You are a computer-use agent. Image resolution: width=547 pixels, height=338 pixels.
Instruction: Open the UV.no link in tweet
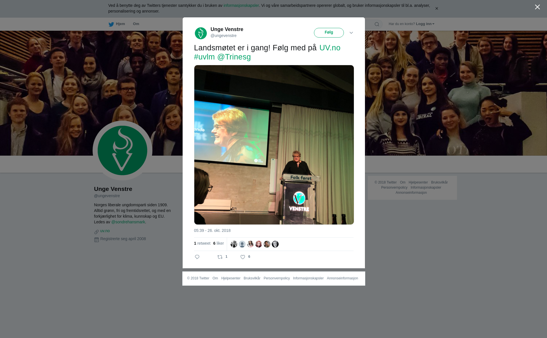point(330,48)
